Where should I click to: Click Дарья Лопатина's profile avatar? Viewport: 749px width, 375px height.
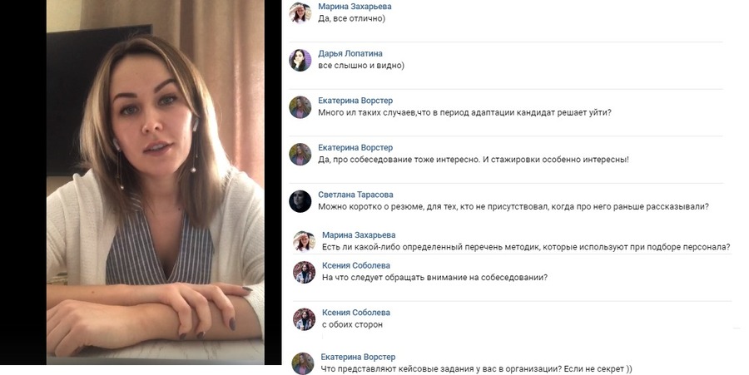point(300,60)
